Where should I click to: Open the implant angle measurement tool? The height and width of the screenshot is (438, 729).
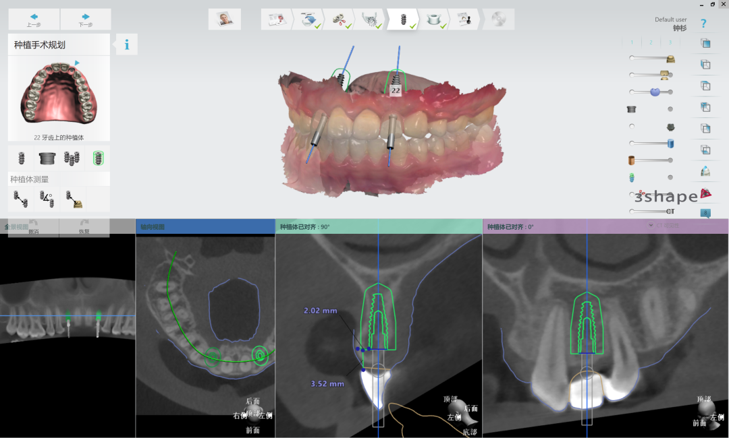pyautogui.click(x=47, y=199)
